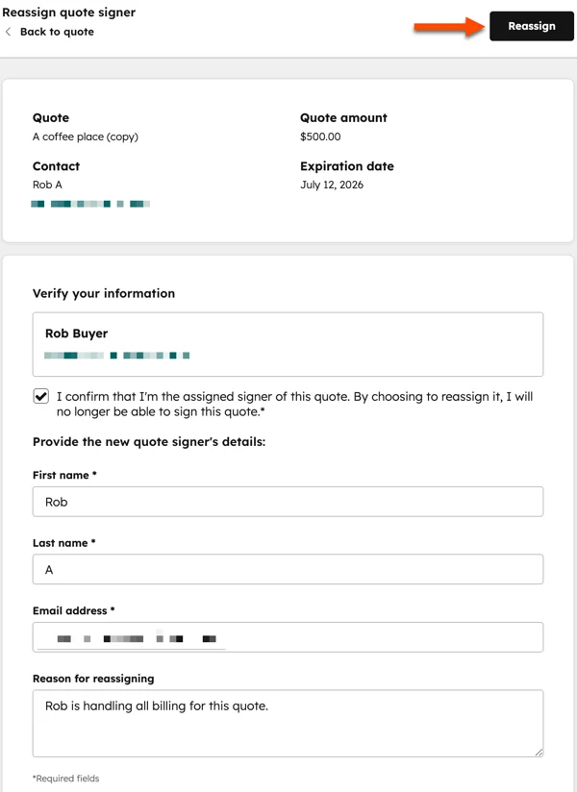Grab the text area resize handle

[539, 752]
